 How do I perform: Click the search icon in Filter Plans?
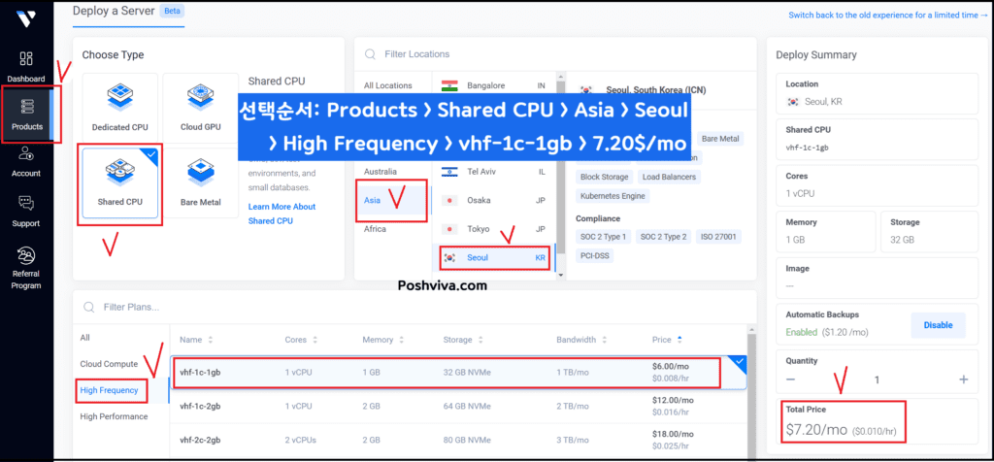click(x=88, y=308)
